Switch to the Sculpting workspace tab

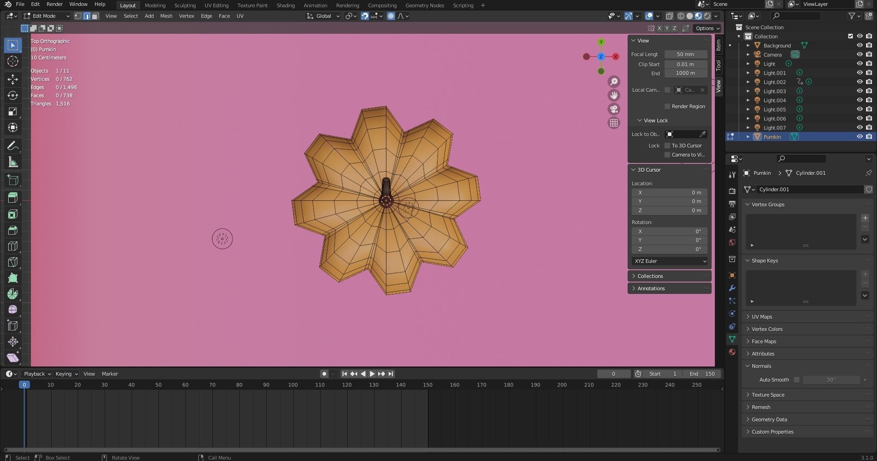tap(185, 5)
